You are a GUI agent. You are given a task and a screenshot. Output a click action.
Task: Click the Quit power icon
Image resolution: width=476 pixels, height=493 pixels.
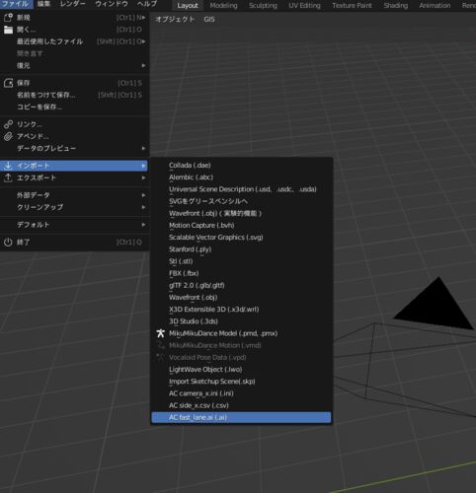click(x=8, y=243)
